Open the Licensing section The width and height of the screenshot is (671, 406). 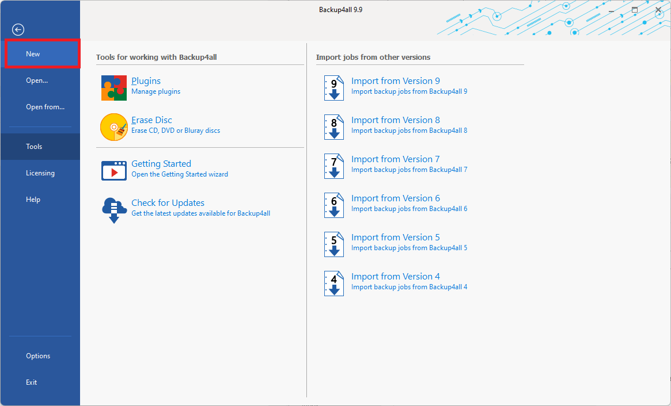coord(40,173)
